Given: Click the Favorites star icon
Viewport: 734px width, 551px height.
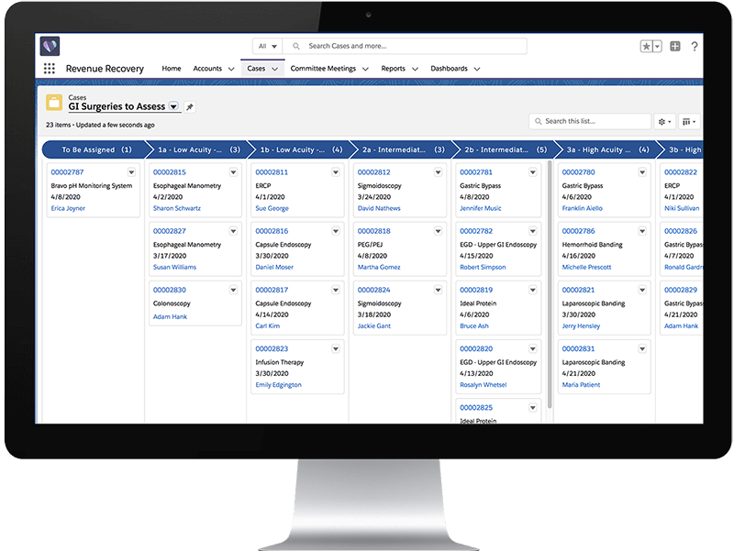Looking at the screenshot, I should pos(647,47).
